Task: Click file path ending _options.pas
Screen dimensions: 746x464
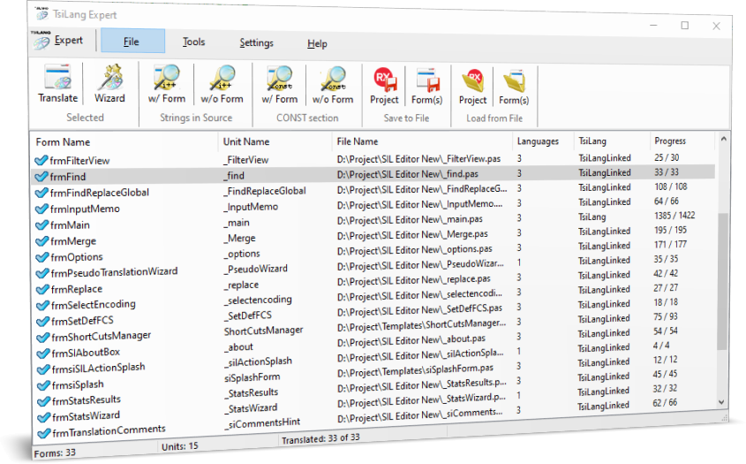Action: pos(414,249)
